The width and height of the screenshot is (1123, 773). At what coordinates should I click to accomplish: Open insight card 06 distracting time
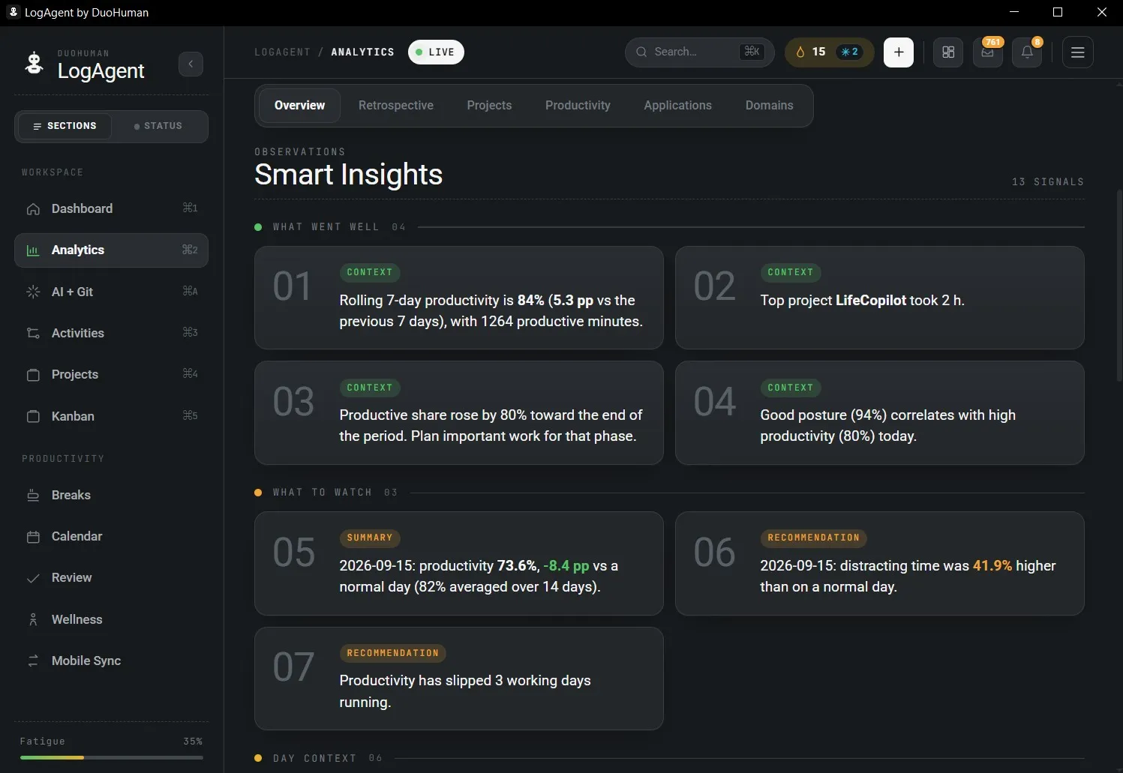tap(880, 564)
